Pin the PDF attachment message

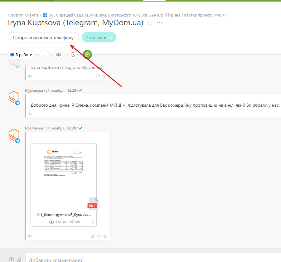(x=93, y=236)
